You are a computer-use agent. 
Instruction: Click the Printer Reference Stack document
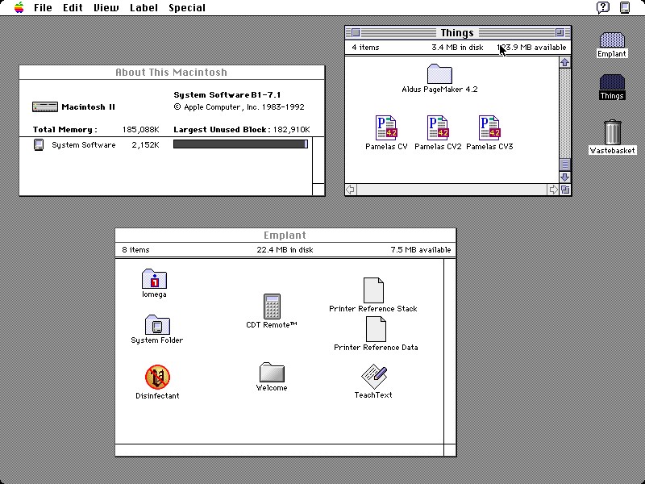pyautogui.click(x=373, y=290)
